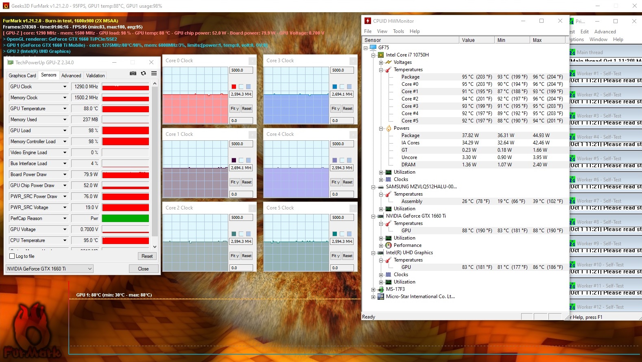Screen dimensions: 642x362
Task: Open the GPU Clock sensor dropdown
Action: [65, 87]
